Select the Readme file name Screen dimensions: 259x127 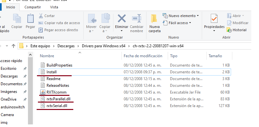(x=54, y=79)
